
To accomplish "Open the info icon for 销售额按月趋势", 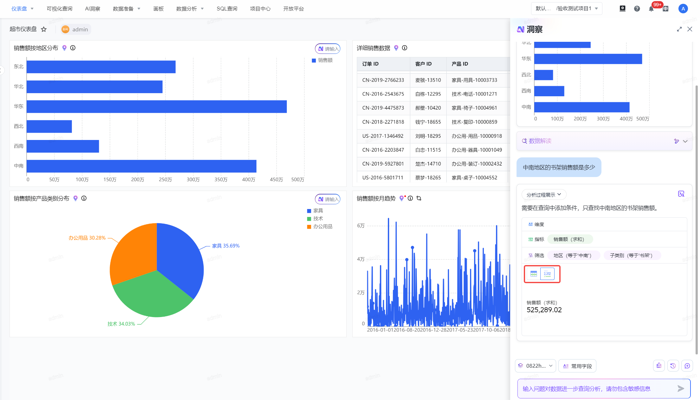I will coord(410,198).
